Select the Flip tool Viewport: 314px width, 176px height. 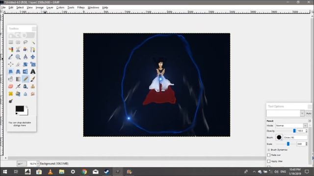pos(26,71)
